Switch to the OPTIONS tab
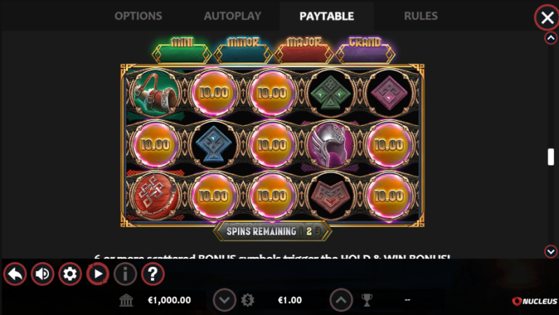The height and width of the screenshot is (315, 559). coord(139,16)
